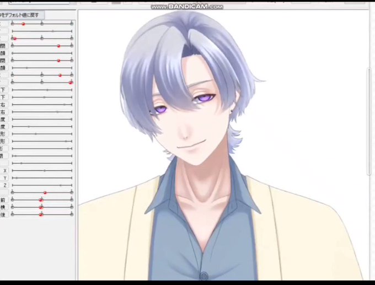Image resolution: width=375 pixels, height=285 pixels.
Task: Click the canvas vertical scrollbar thumb
Action: click(x=368, y=122)
